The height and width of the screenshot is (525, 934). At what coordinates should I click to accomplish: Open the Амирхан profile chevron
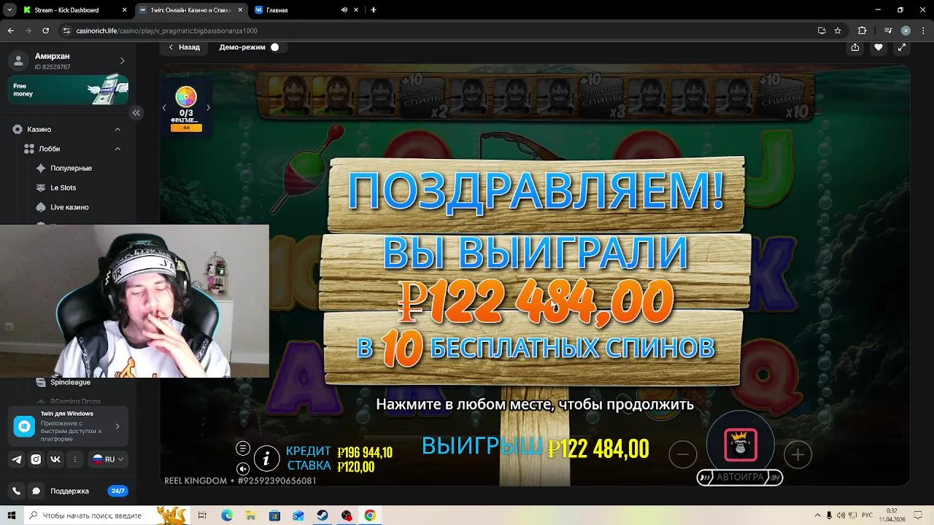[x=122, y=61]
